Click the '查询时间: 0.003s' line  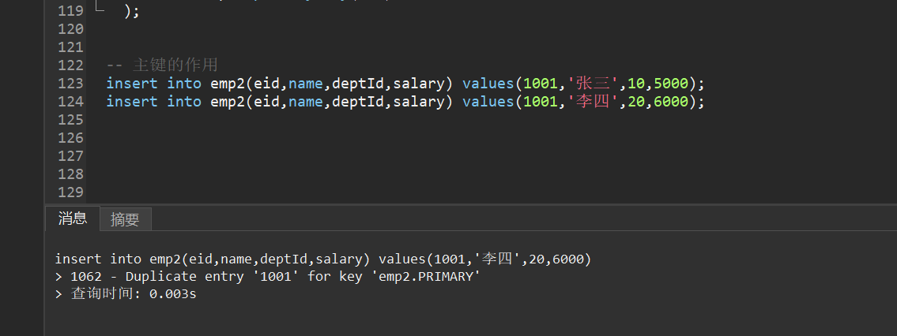[126, 294]
